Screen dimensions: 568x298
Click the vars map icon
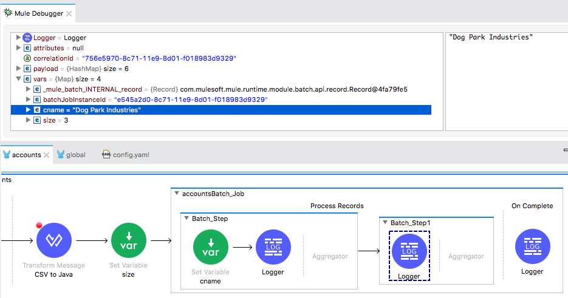click(27, 79)
